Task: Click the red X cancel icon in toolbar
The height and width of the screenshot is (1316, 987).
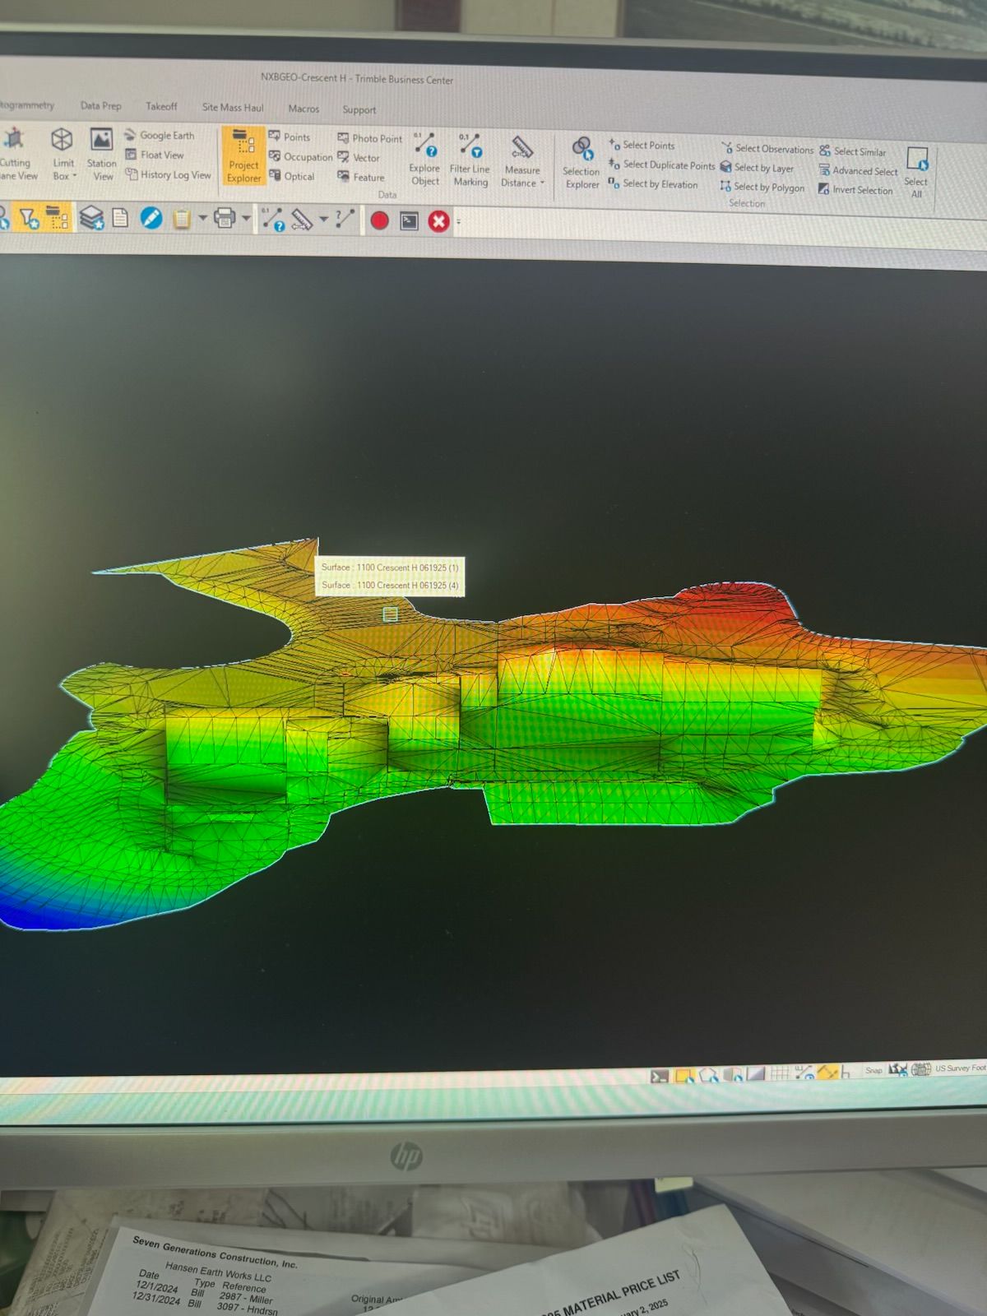Action: pyautogui.click(x=438, y=221)
